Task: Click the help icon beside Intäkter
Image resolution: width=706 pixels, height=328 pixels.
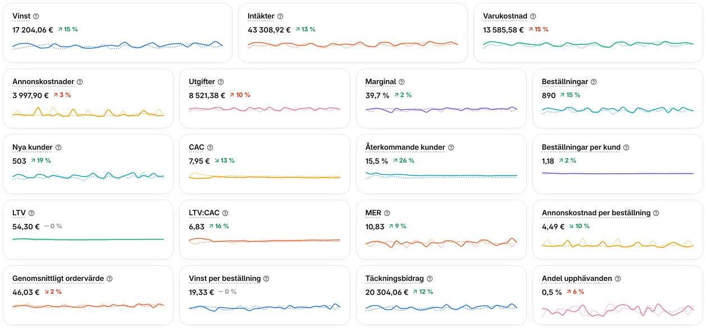Action: point(280,16)
